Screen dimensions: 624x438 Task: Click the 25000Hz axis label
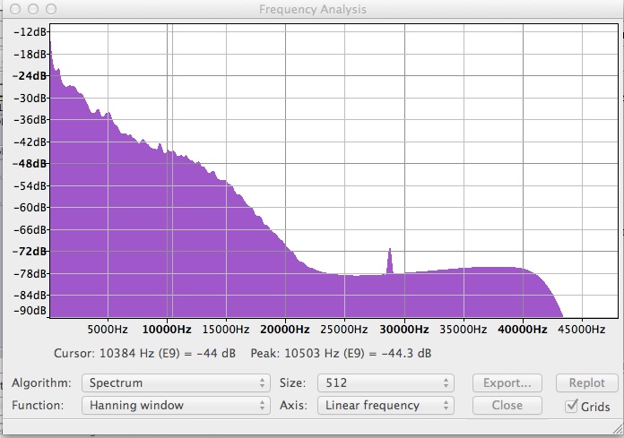344,330
